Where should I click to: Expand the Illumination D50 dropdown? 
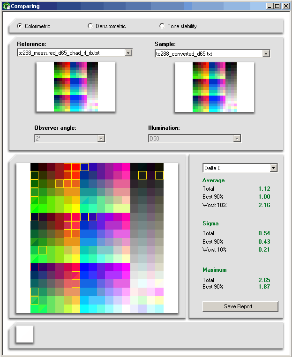(237, 138)
